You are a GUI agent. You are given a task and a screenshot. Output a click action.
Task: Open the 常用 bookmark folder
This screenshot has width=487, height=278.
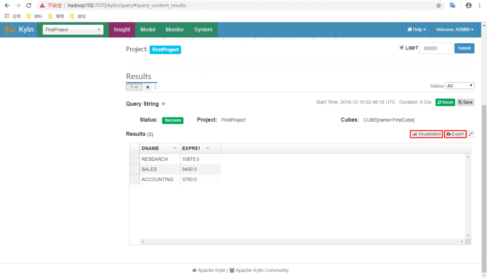coord(56,16)
